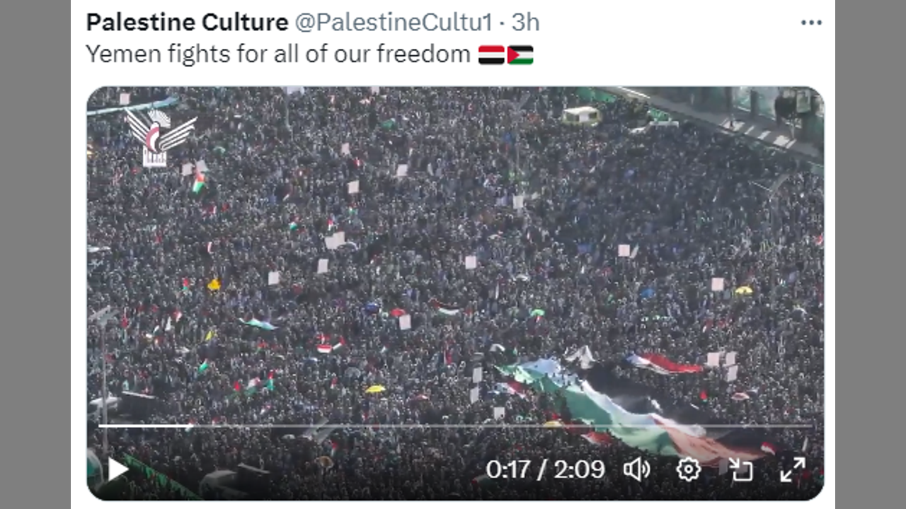Click the white van in the video
This screenshot has width=906, height=509.
[x=582, y=116]
